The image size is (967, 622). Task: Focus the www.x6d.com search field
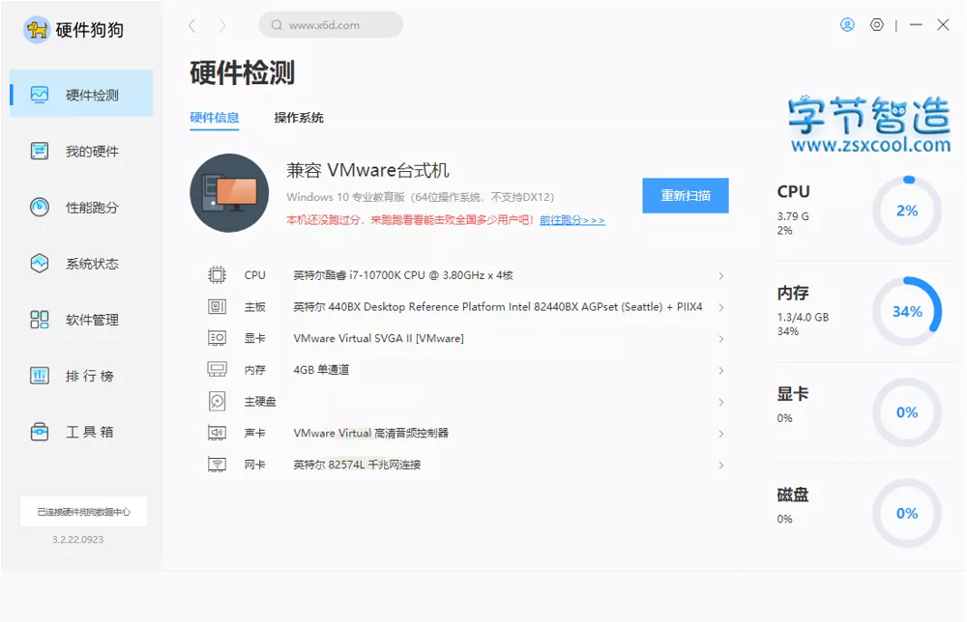[331, 25]
